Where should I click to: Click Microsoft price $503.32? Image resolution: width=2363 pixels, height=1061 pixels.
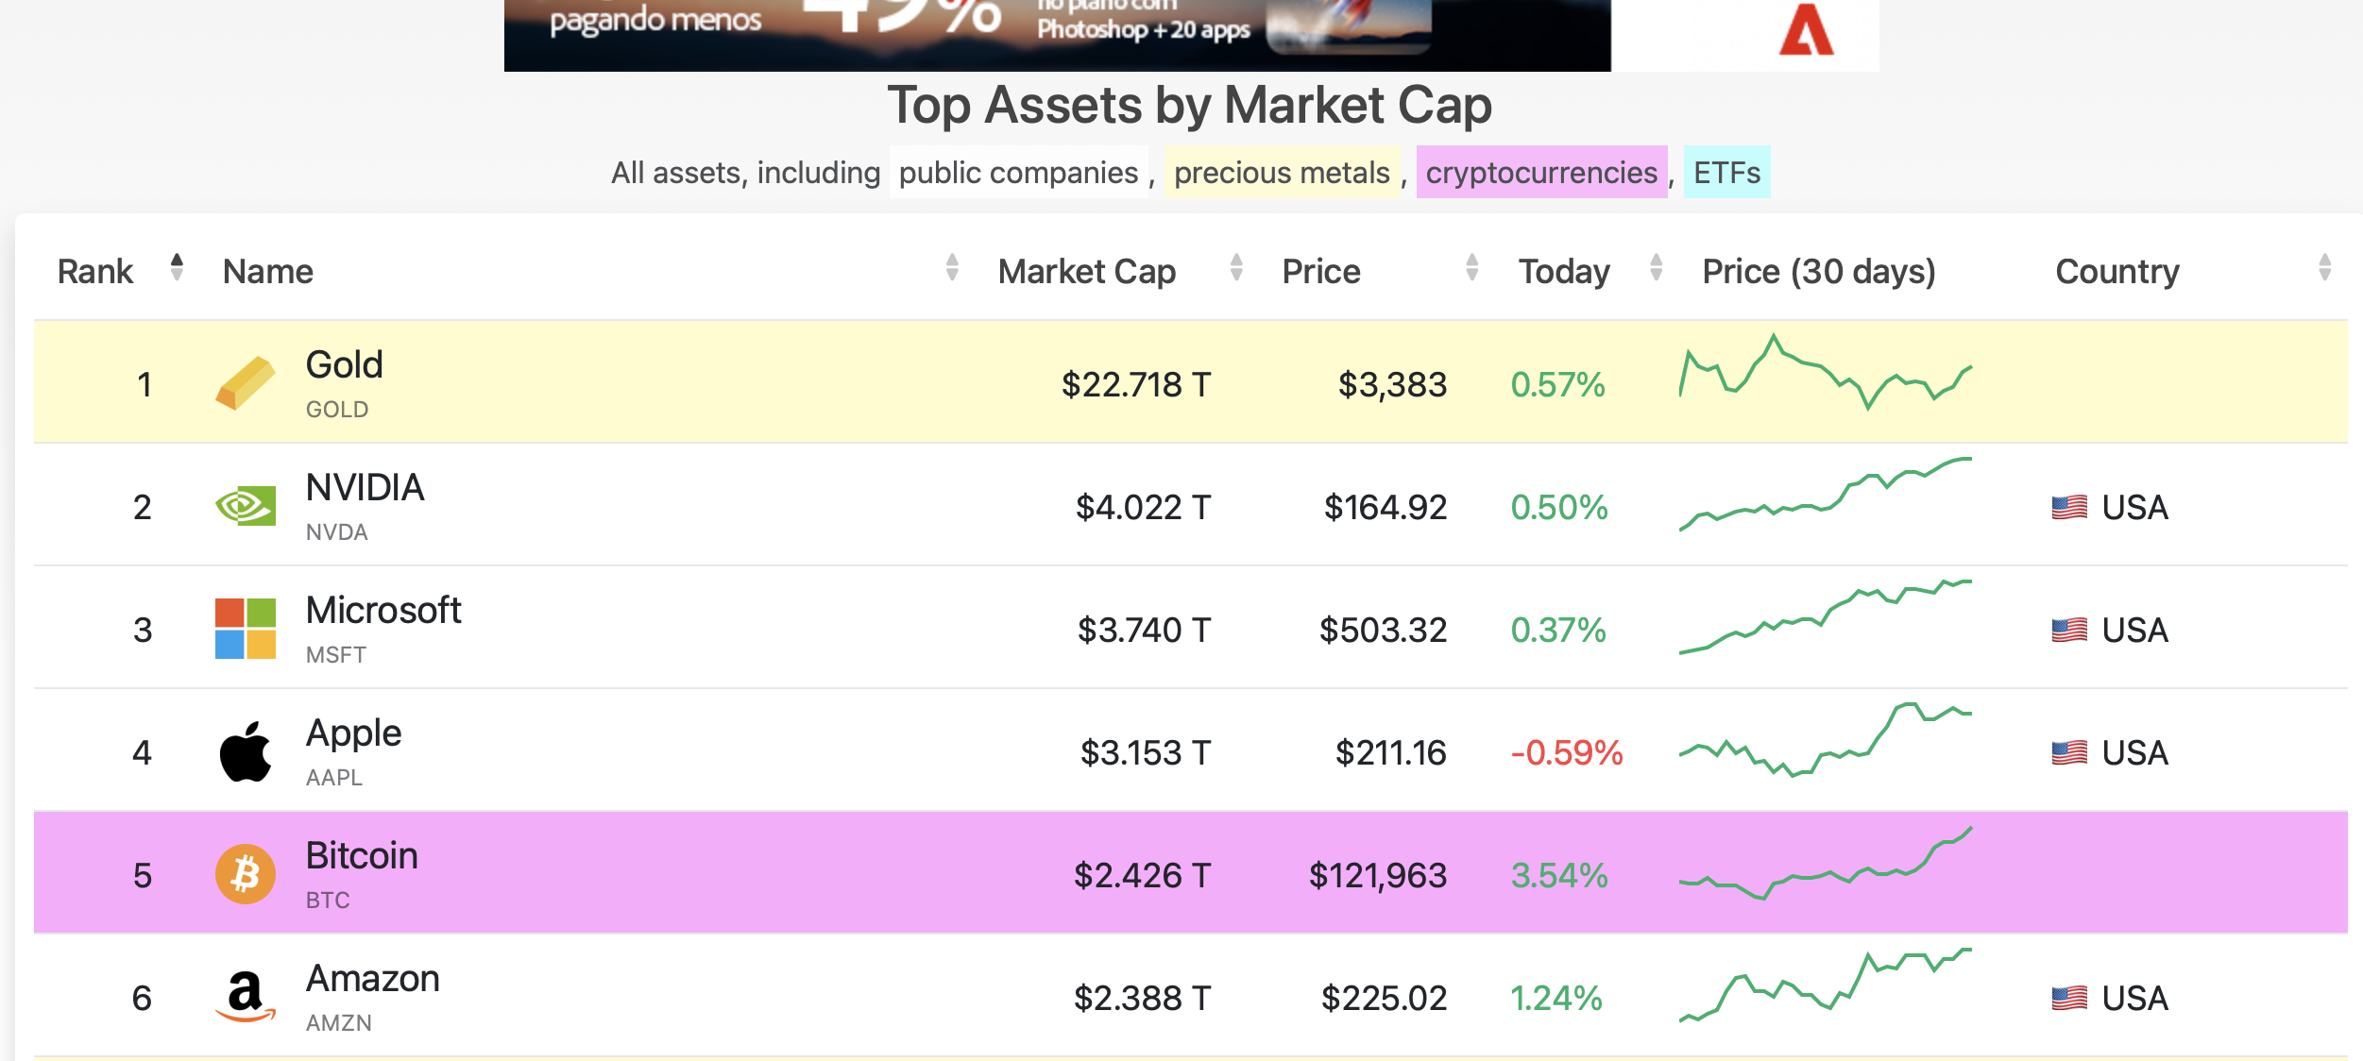(1384, 631)
